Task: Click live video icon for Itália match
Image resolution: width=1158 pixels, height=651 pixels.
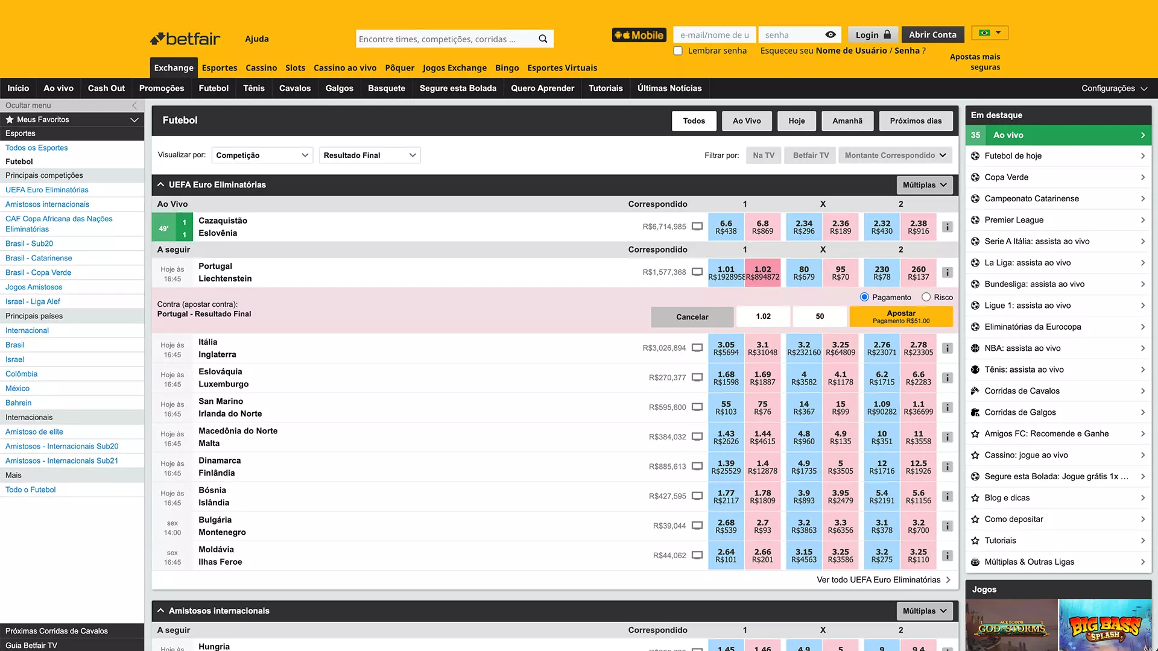Action: pyautogui.click(x=697, y=348)
